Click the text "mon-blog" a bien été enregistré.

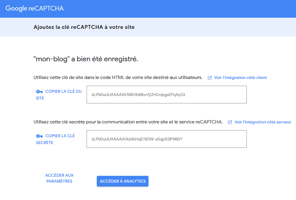click(x=86, y=59)
